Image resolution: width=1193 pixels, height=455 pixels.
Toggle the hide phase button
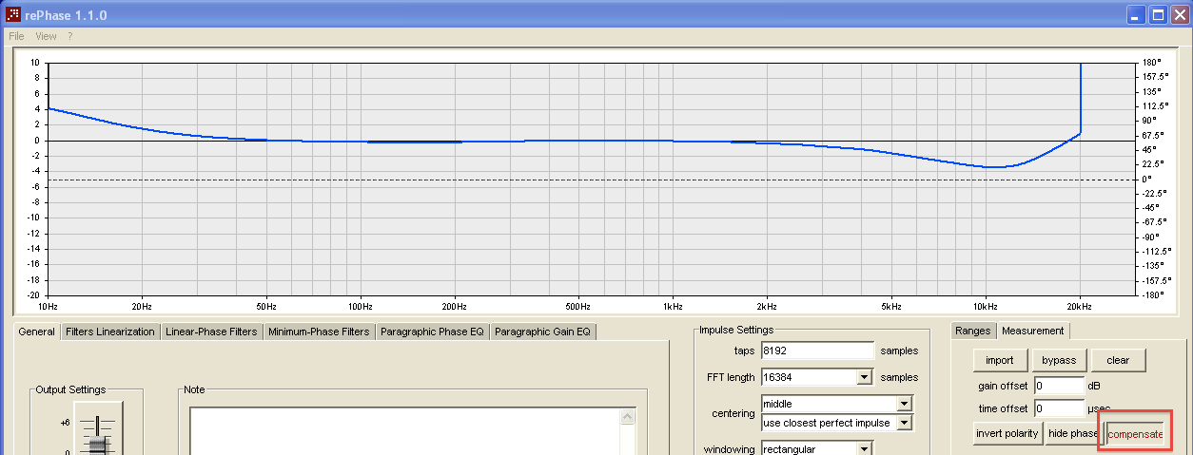pyautogui.click(x=1073, y=433)
